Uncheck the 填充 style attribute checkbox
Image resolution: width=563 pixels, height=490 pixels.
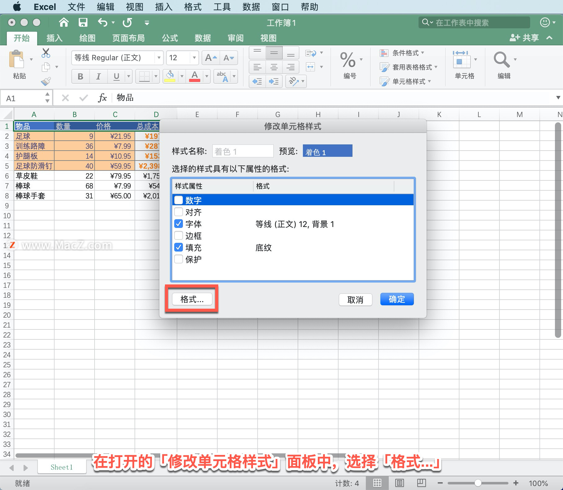pyautogui.click(x=179, y=247)
